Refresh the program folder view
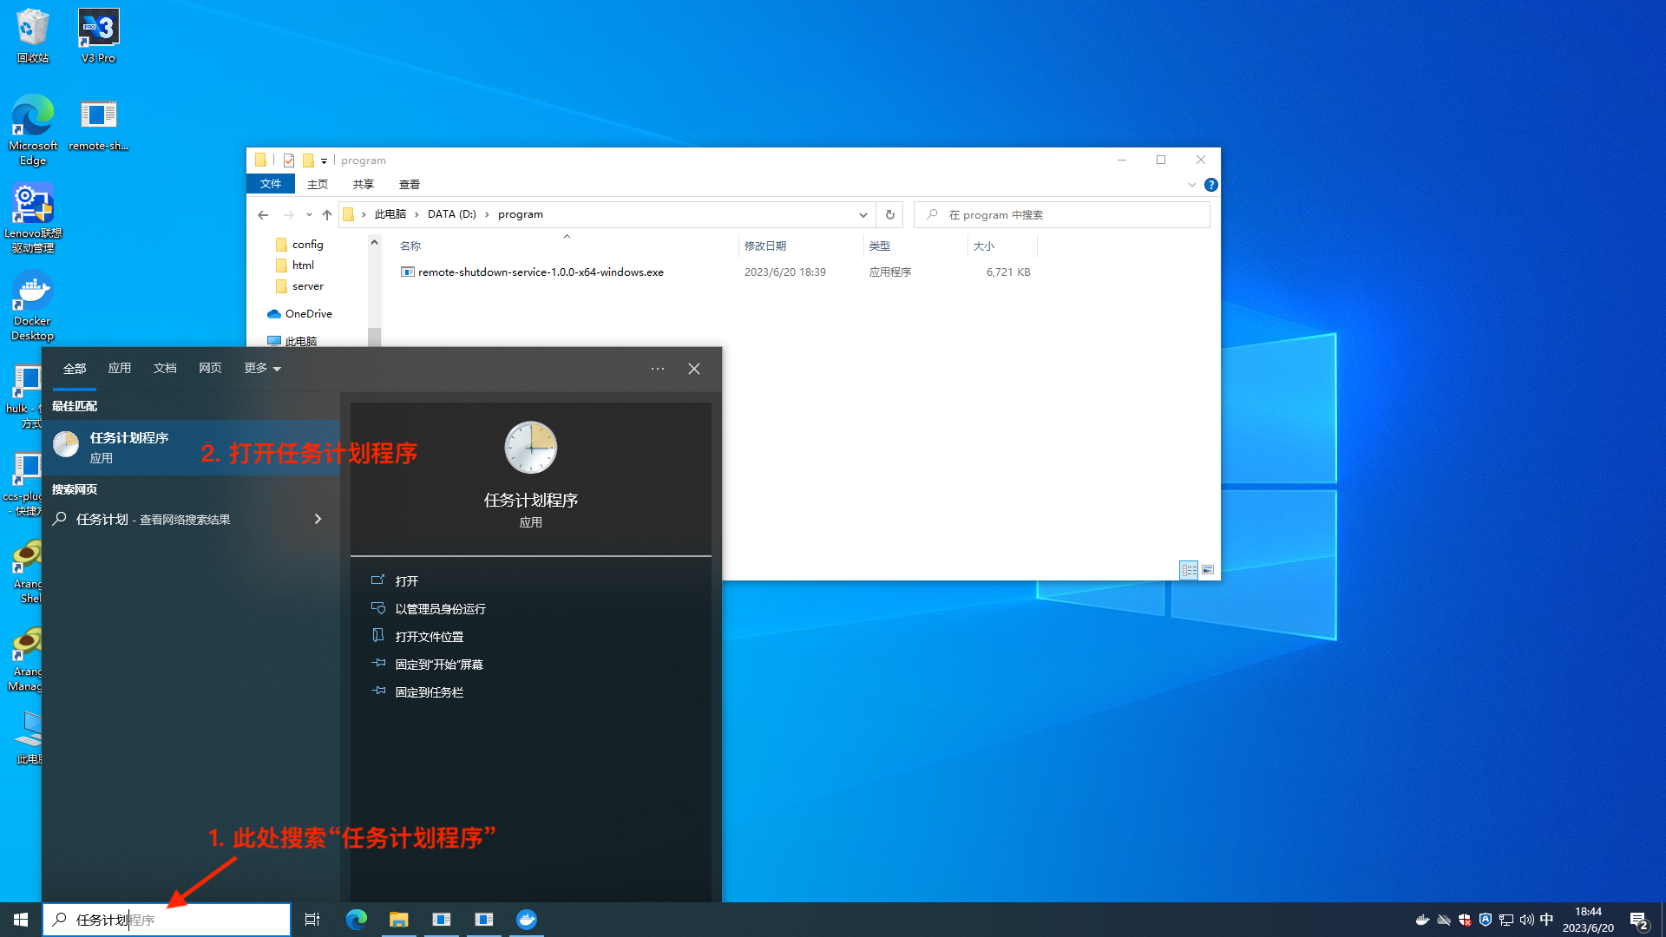Image resolution: width=1666 pixels, height=937 pixels. pos(889,214)
